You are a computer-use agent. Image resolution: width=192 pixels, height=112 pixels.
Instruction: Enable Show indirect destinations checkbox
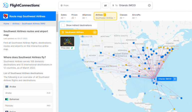pyautogui.click(x=63, y=25)
